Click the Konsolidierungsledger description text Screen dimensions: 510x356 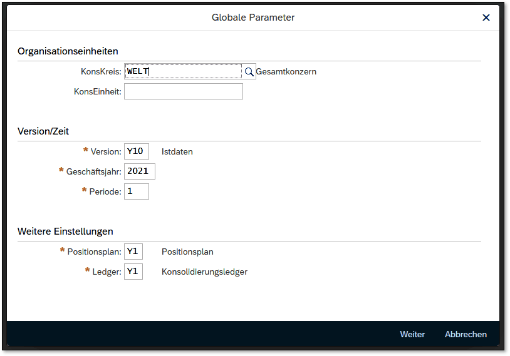(204, 272)
